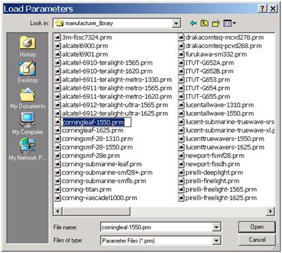Select file ITUT-G652B.prm

pyautogui.click(x=210, y=71)
